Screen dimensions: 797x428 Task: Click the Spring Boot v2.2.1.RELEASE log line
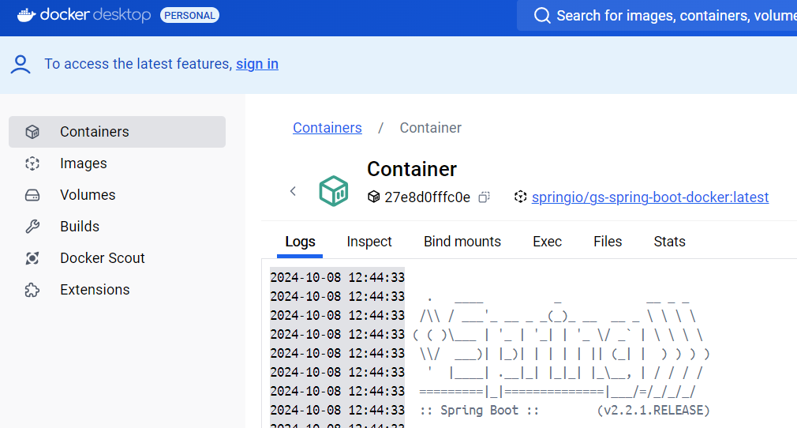[x=564, y=410]
